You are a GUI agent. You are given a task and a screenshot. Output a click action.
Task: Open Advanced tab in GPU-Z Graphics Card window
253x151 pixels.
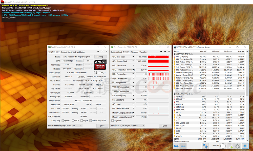coord(72,52)
